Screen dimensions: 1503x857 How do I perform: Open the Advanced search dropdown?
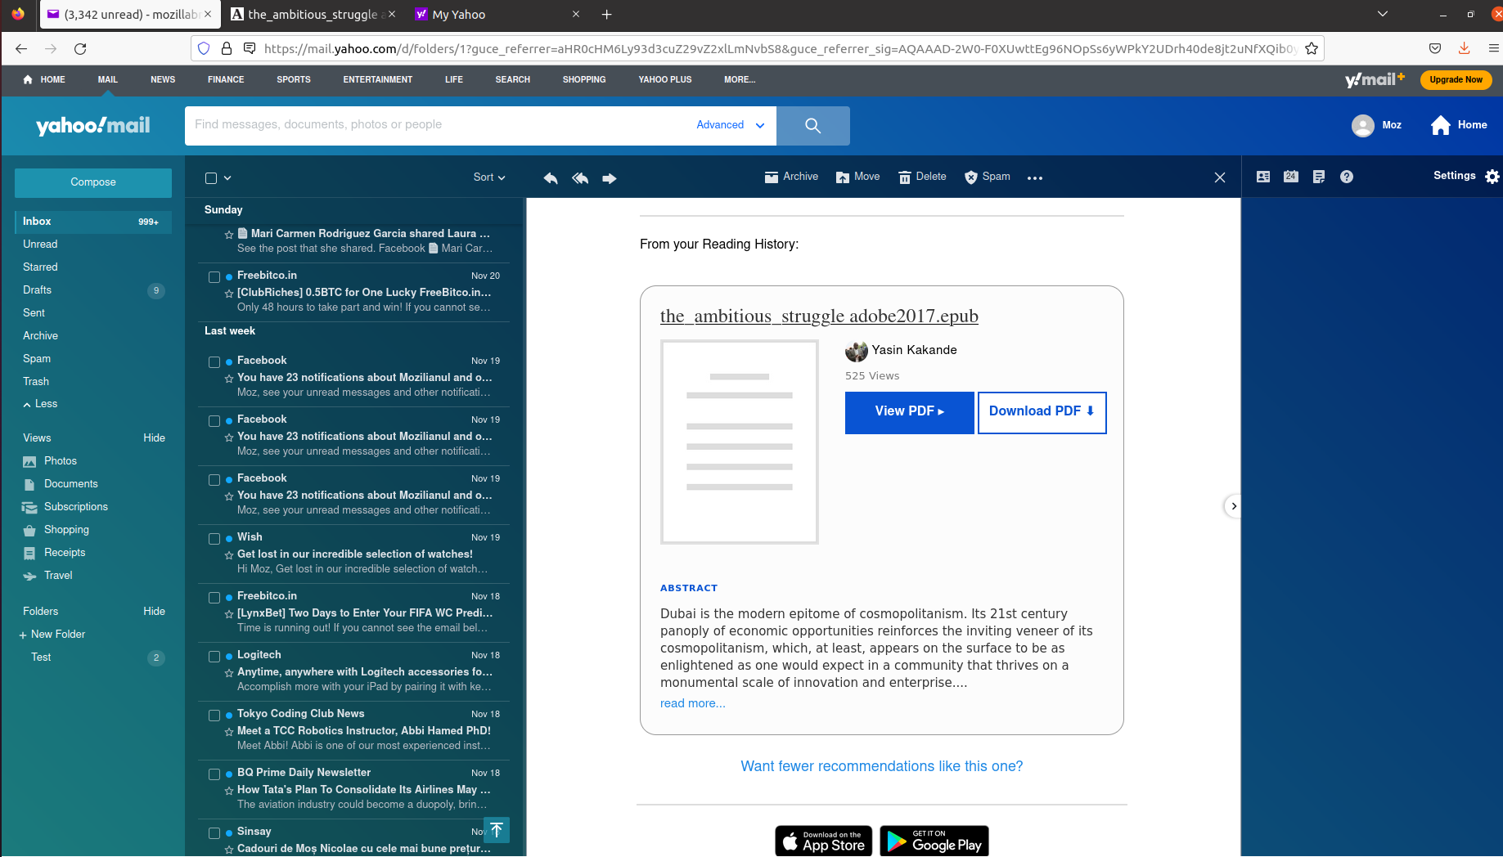coord(728,125)
